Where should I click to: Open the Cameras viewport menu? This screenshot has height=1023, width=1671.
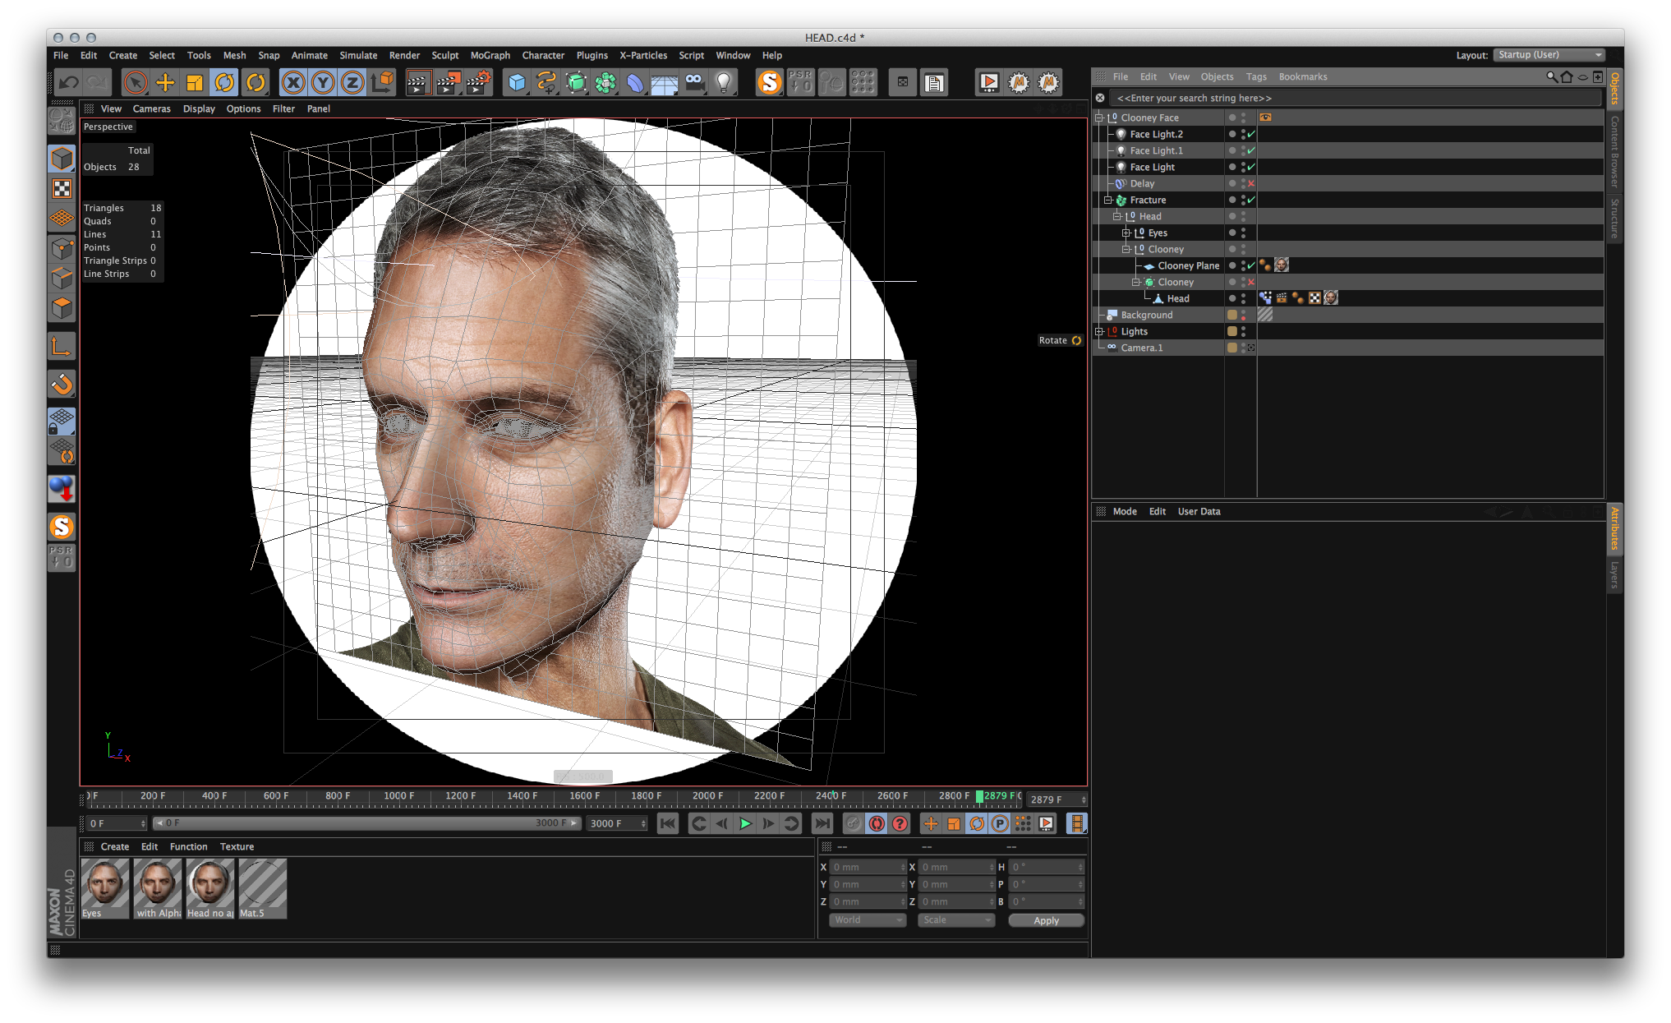click(x=151, y=108)
